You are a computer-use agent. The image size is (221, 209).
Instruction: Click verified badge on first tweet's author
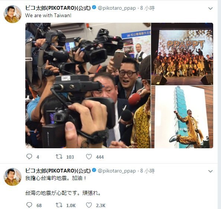[x=94, y=7]
